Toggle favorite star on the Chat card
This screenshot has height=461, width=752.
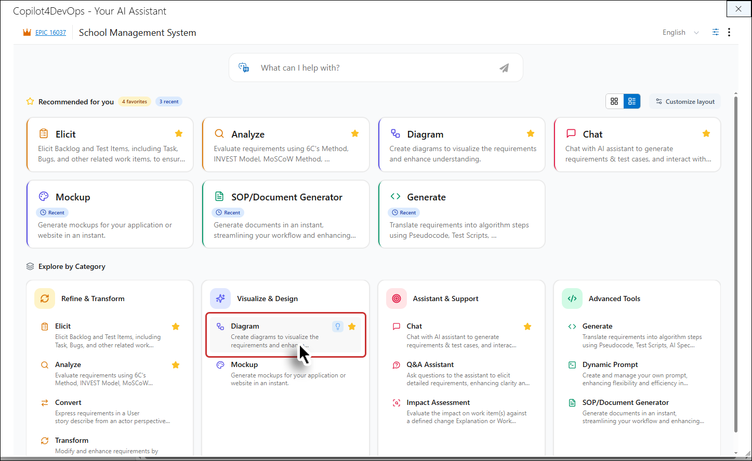(x=706, y=133)
